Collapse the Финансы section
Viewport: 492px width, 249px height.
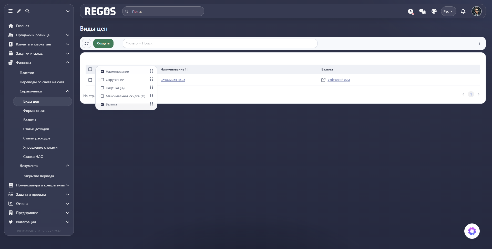[x=39, y=63]
